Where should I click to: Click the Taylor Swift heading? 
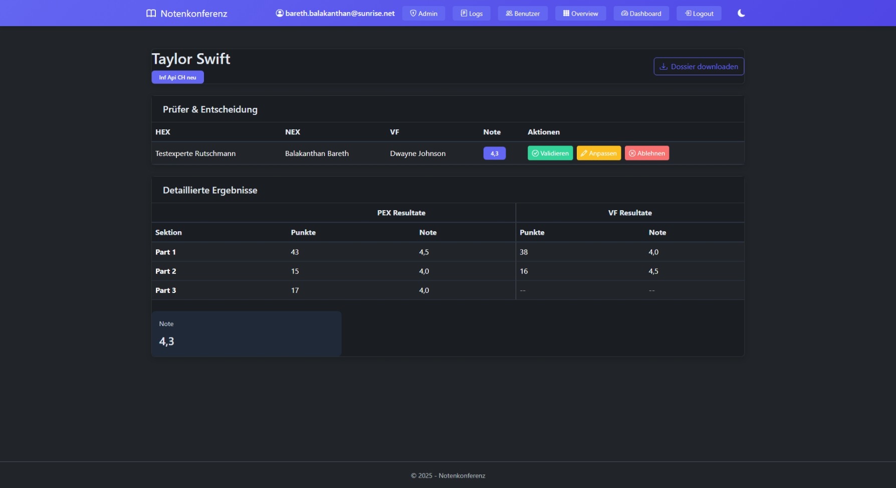click(x=191, y=59)
